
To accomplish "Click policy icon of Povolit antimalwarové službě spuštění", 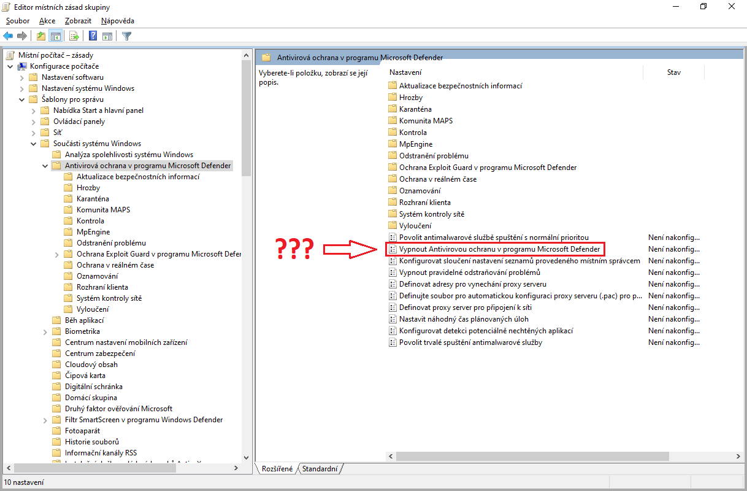I will 393,237.
